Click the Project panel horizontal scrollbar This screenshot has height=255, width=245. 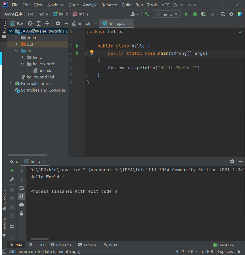click(28, 155)
